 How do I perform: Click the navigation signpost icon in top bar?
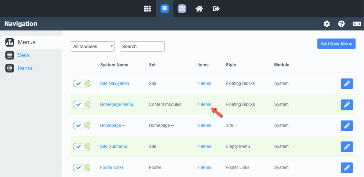click(x=165, y=9)
